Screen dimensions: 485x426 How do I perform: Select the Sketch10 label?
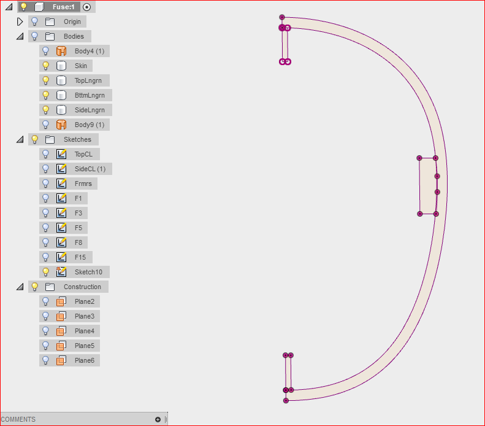point(88,272)
